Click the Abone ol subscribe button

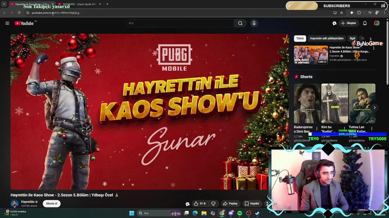point(52,203)
